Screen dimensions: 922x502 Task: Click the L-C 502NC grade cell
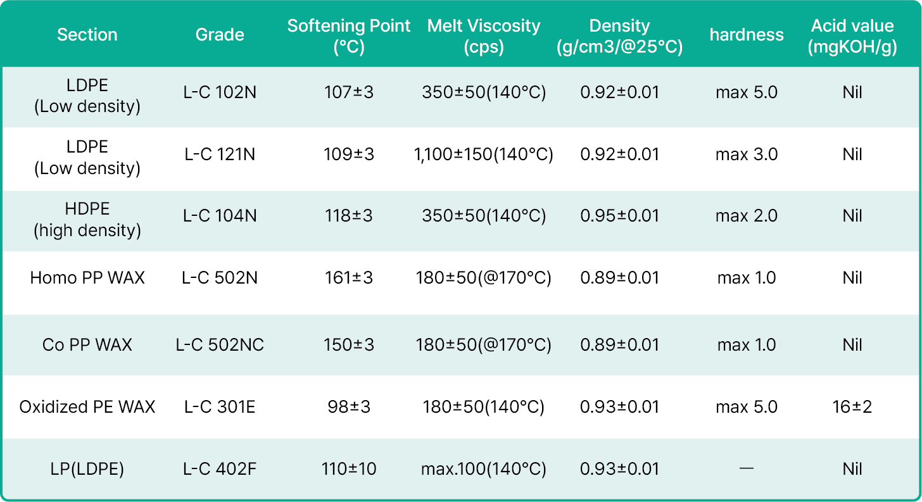tap(220, 345)
